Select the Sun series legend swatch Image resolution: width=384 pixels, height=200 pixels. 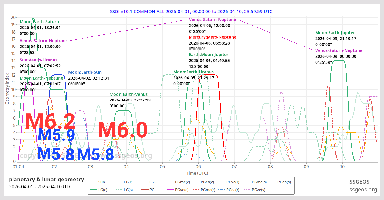tap(93, 182)
